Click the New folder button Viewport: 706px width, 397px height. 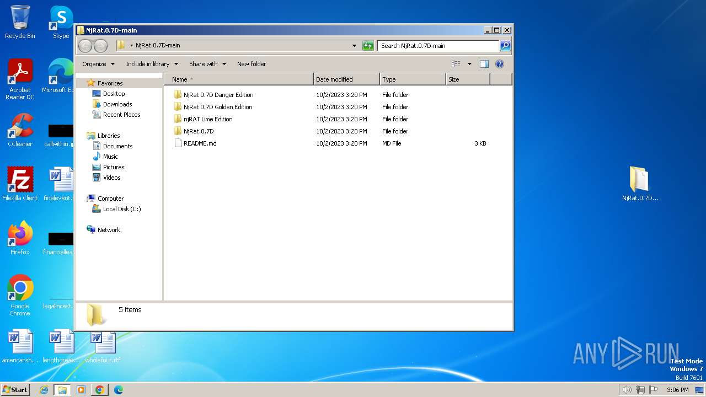tap(252, 64)
